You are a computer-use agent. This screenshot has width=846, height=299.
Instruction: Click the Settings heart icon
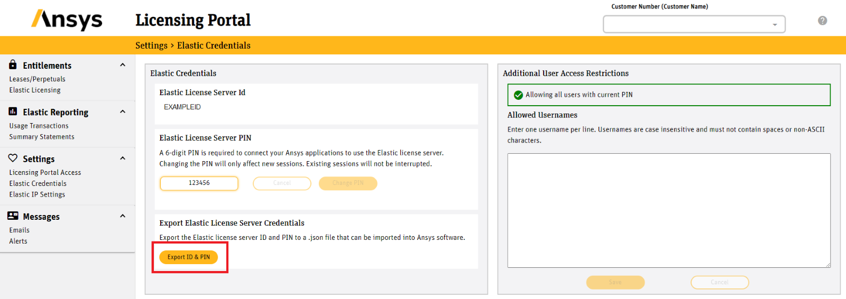[13, 158]
